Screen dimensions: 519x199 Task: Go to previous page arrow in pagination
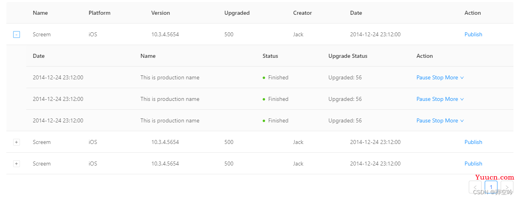pos(475,187)
